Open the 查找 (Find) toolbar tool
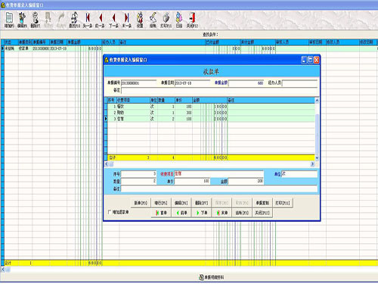The height and width of the screenshot is (284, 378). click(x=74, y=20)
